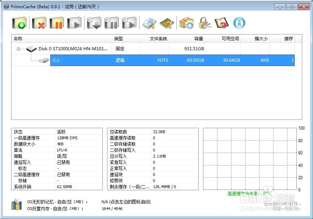Click the flush deferred writes icon

[94, 23]
